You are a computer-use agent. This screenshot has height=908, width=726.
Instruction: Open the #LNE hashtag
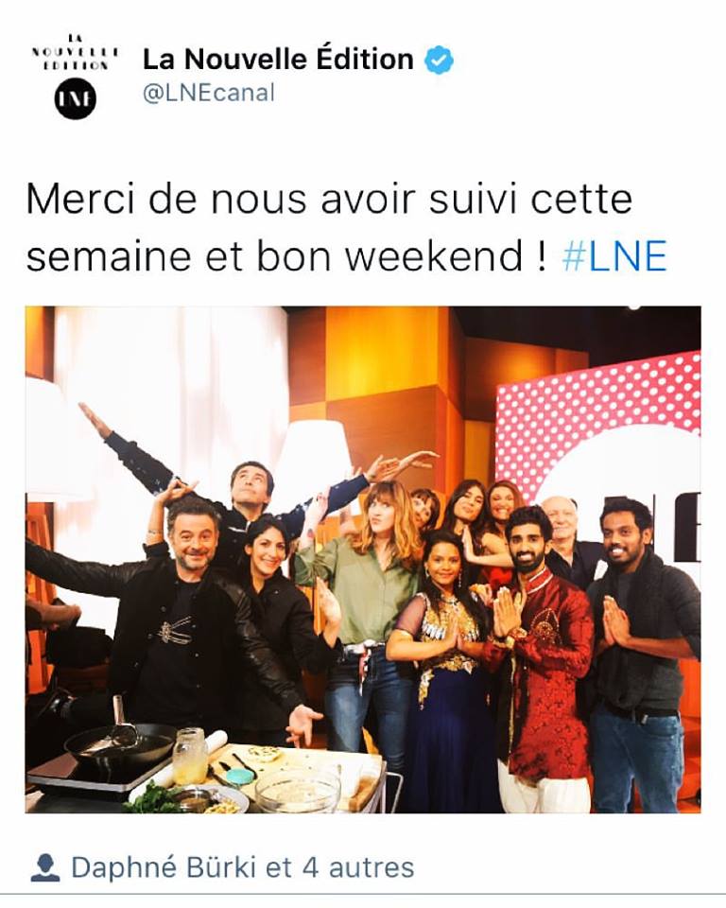pos(614,256)
